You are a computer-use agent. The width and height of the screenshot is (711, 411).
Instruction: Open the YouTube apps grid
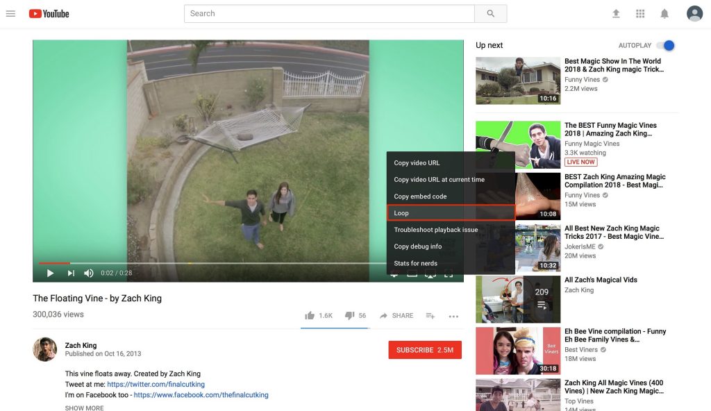click(x=640, y=14)
